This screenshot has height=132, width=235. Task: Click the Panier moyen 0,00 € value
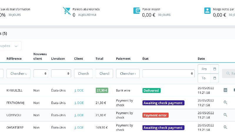[x=149, y=15]
